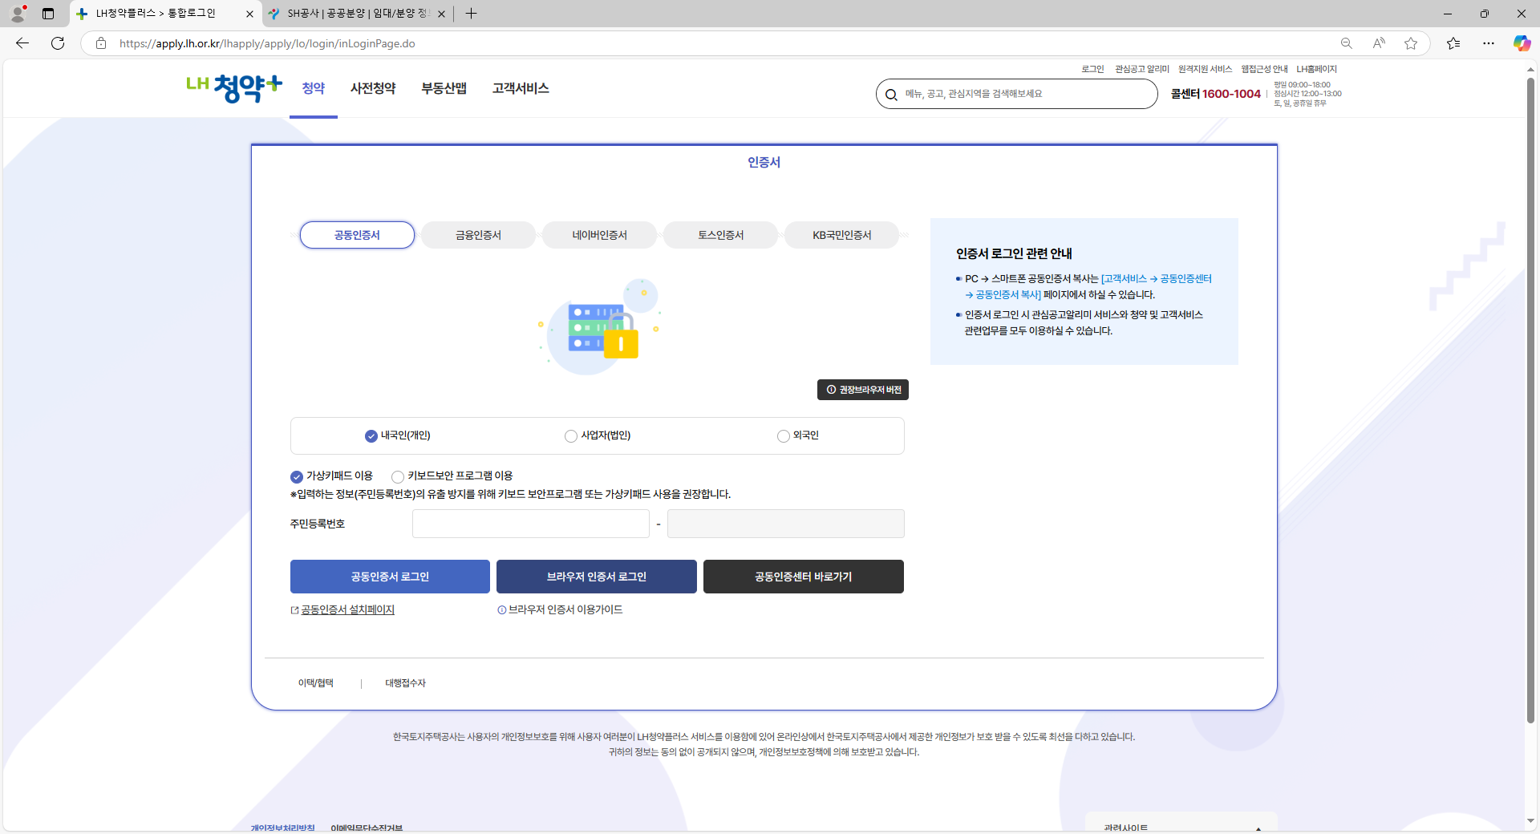Open the 청약 menu

pyautogui.click(x=314, y=88)
